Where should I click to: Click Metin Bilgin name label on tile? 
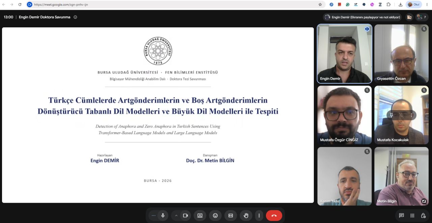click(x=387, y=201)
